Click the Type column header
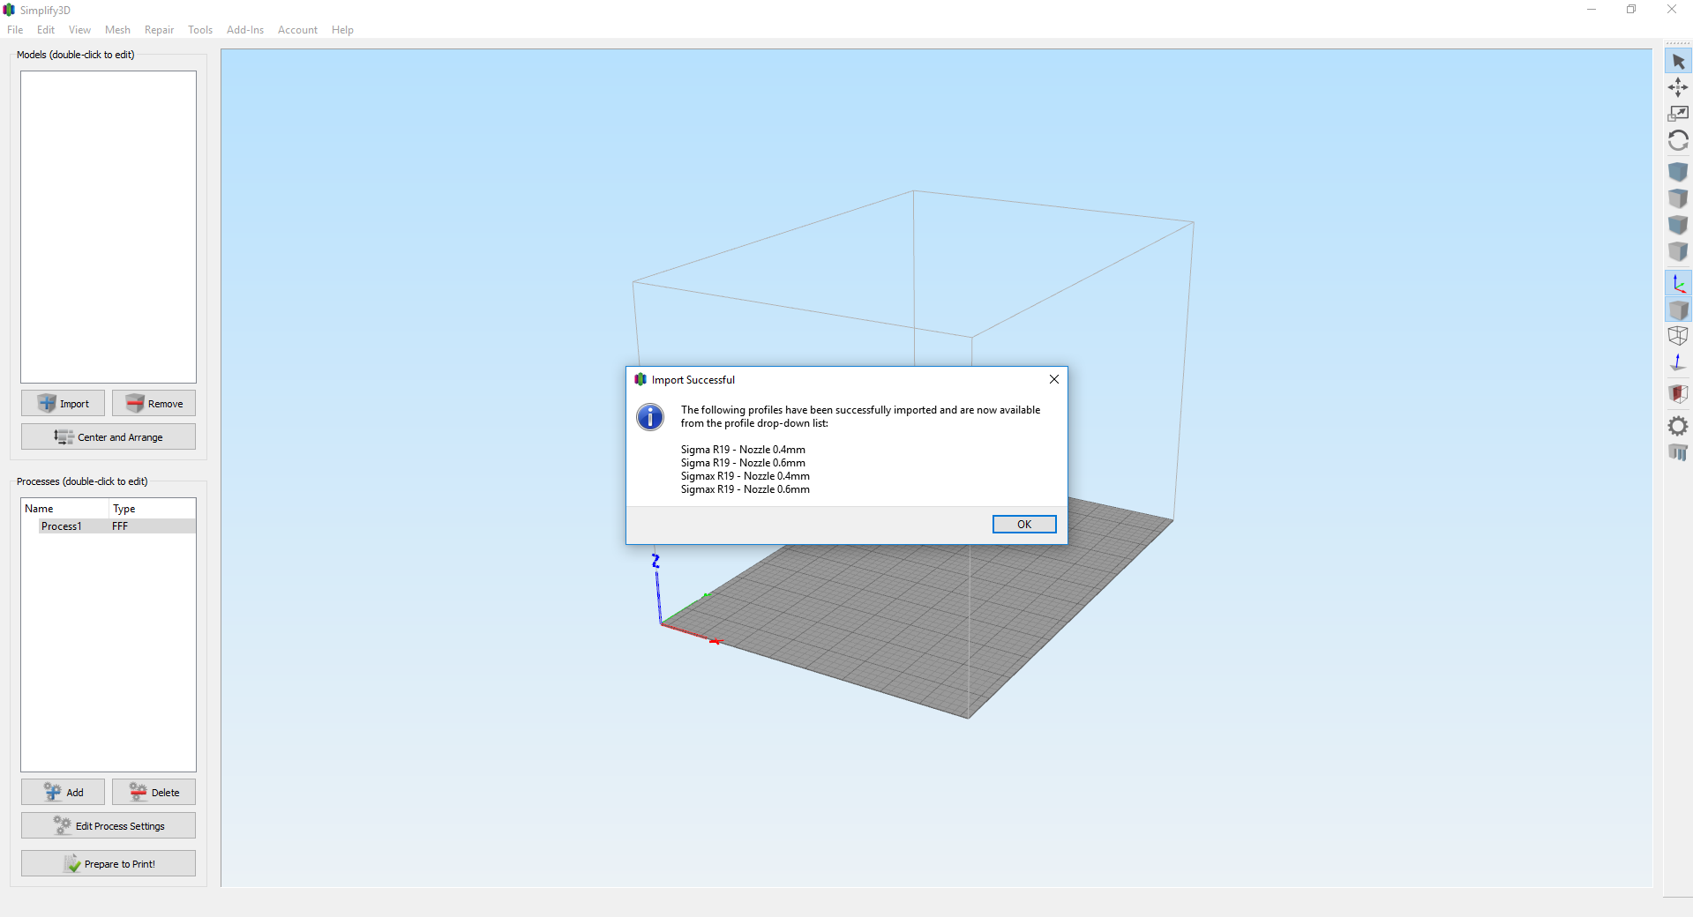Image resolution: width=1693 pixels, height=917 pixels. (x=153, y=509)
